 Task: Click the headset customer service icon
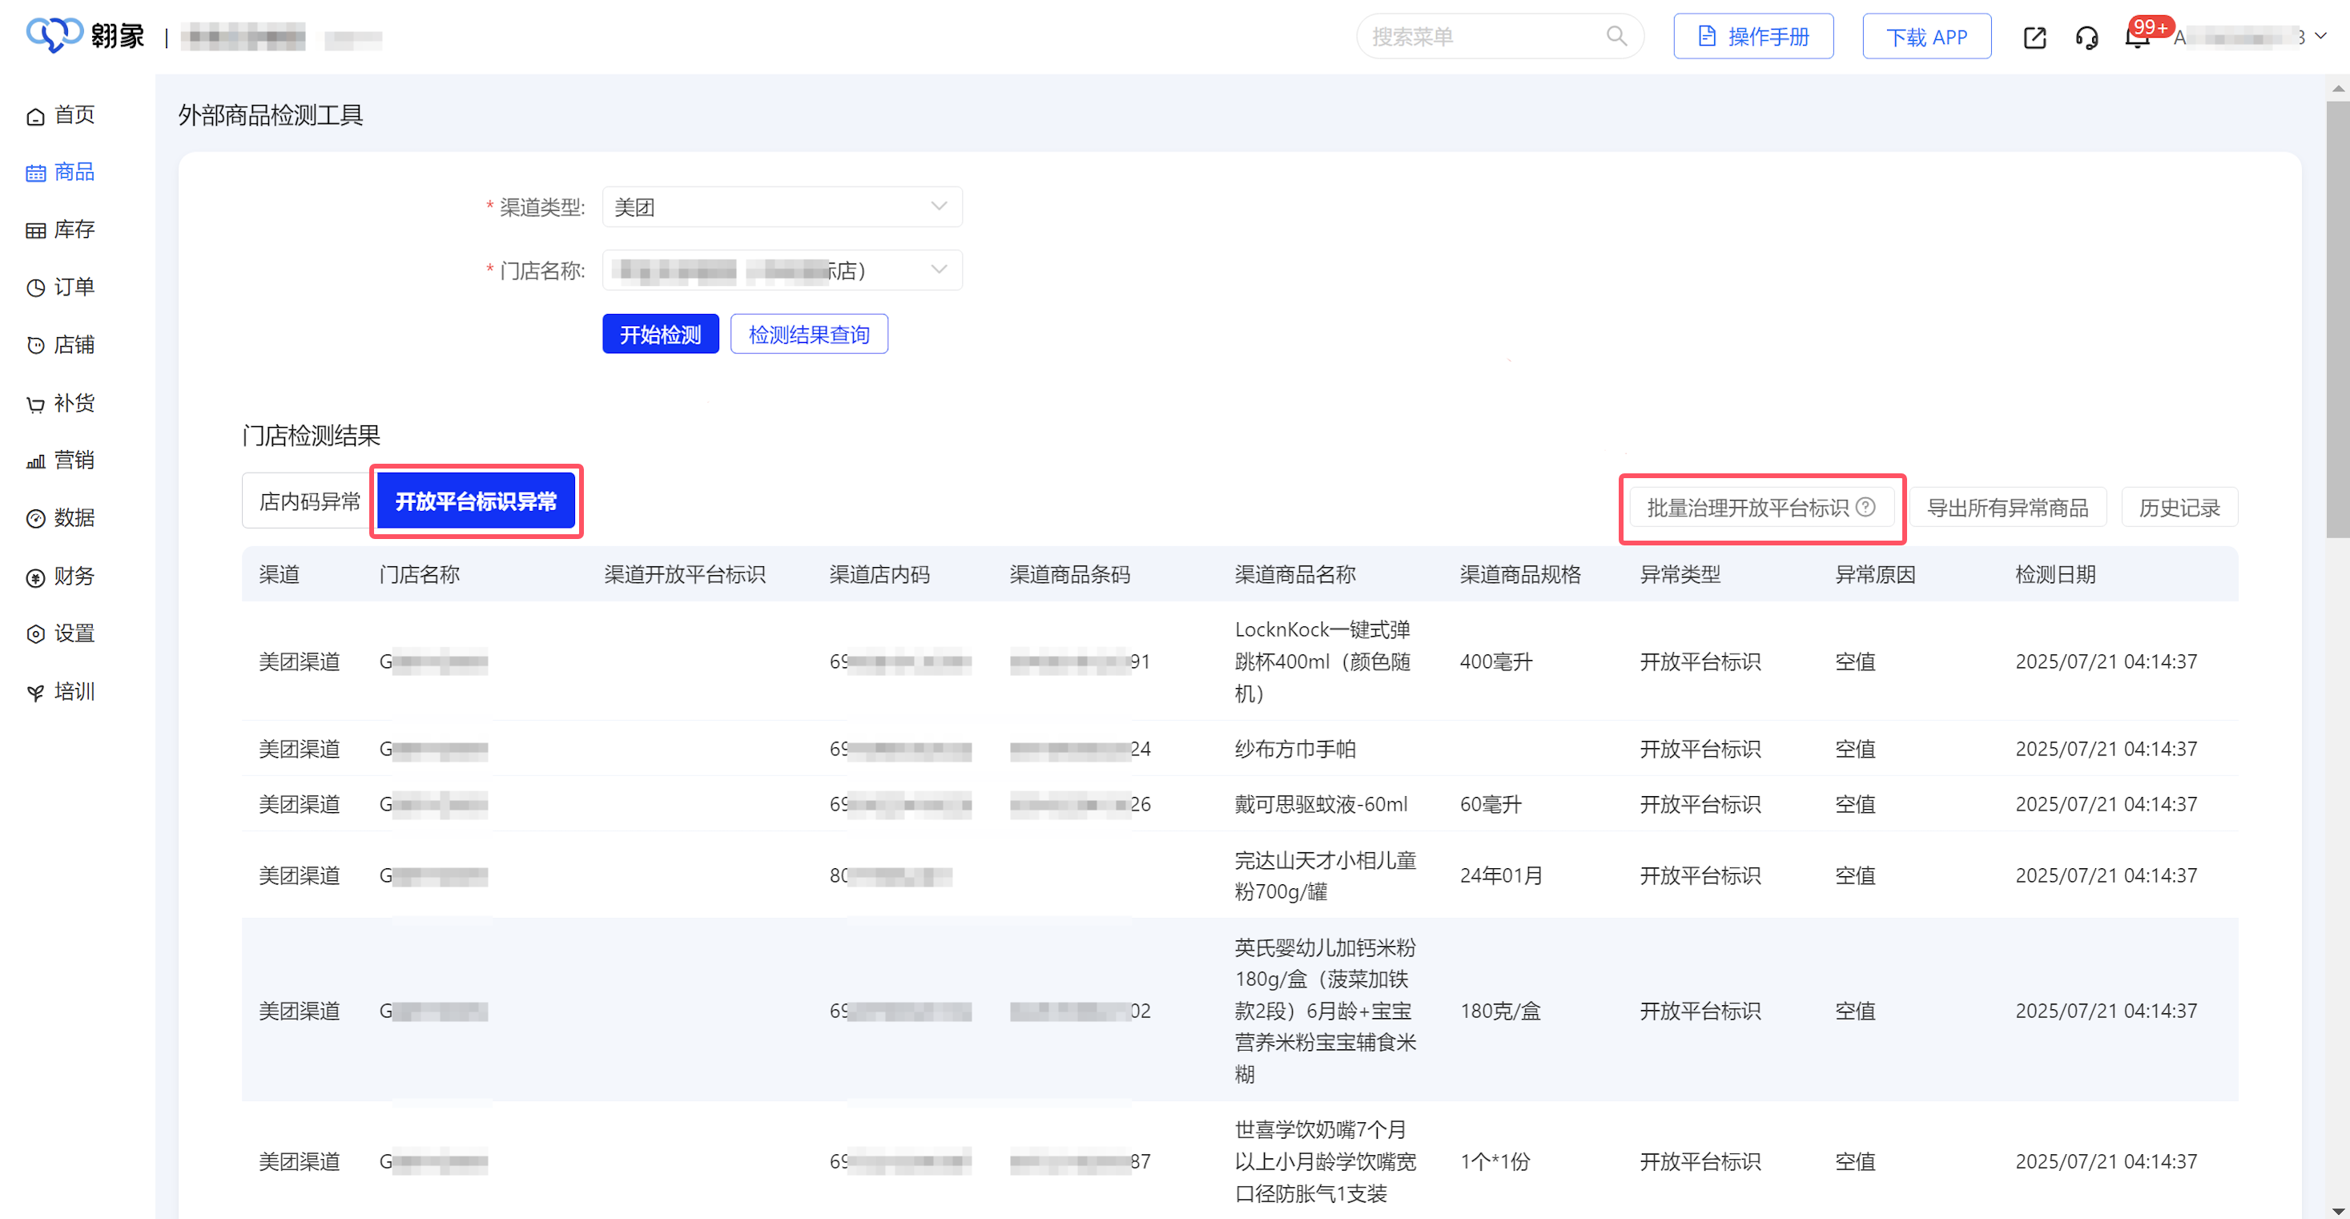tap(2086, 38)
